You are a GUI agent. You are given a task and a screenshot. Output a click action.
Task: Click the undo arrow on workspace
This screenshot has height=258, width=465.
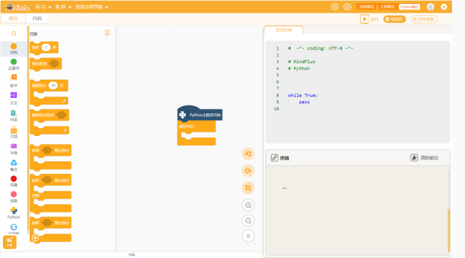(248, 154)
